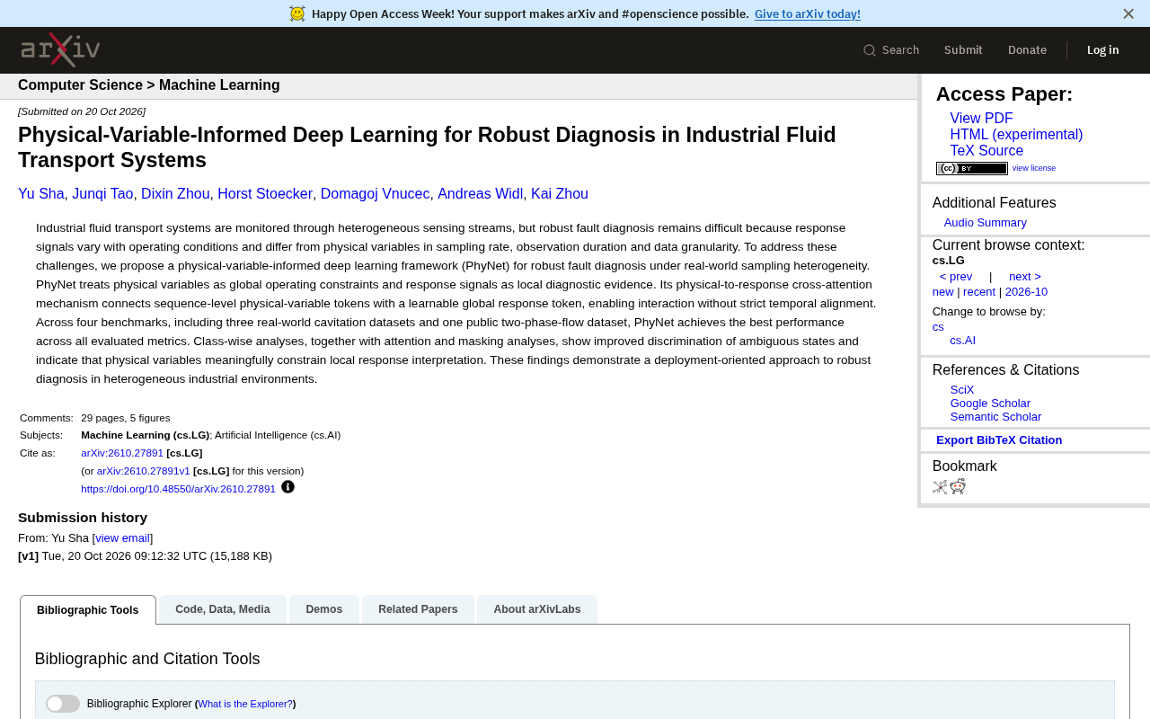Click the DOI info icon
This screenshot has width=1150, height=719.
[287, 487]
